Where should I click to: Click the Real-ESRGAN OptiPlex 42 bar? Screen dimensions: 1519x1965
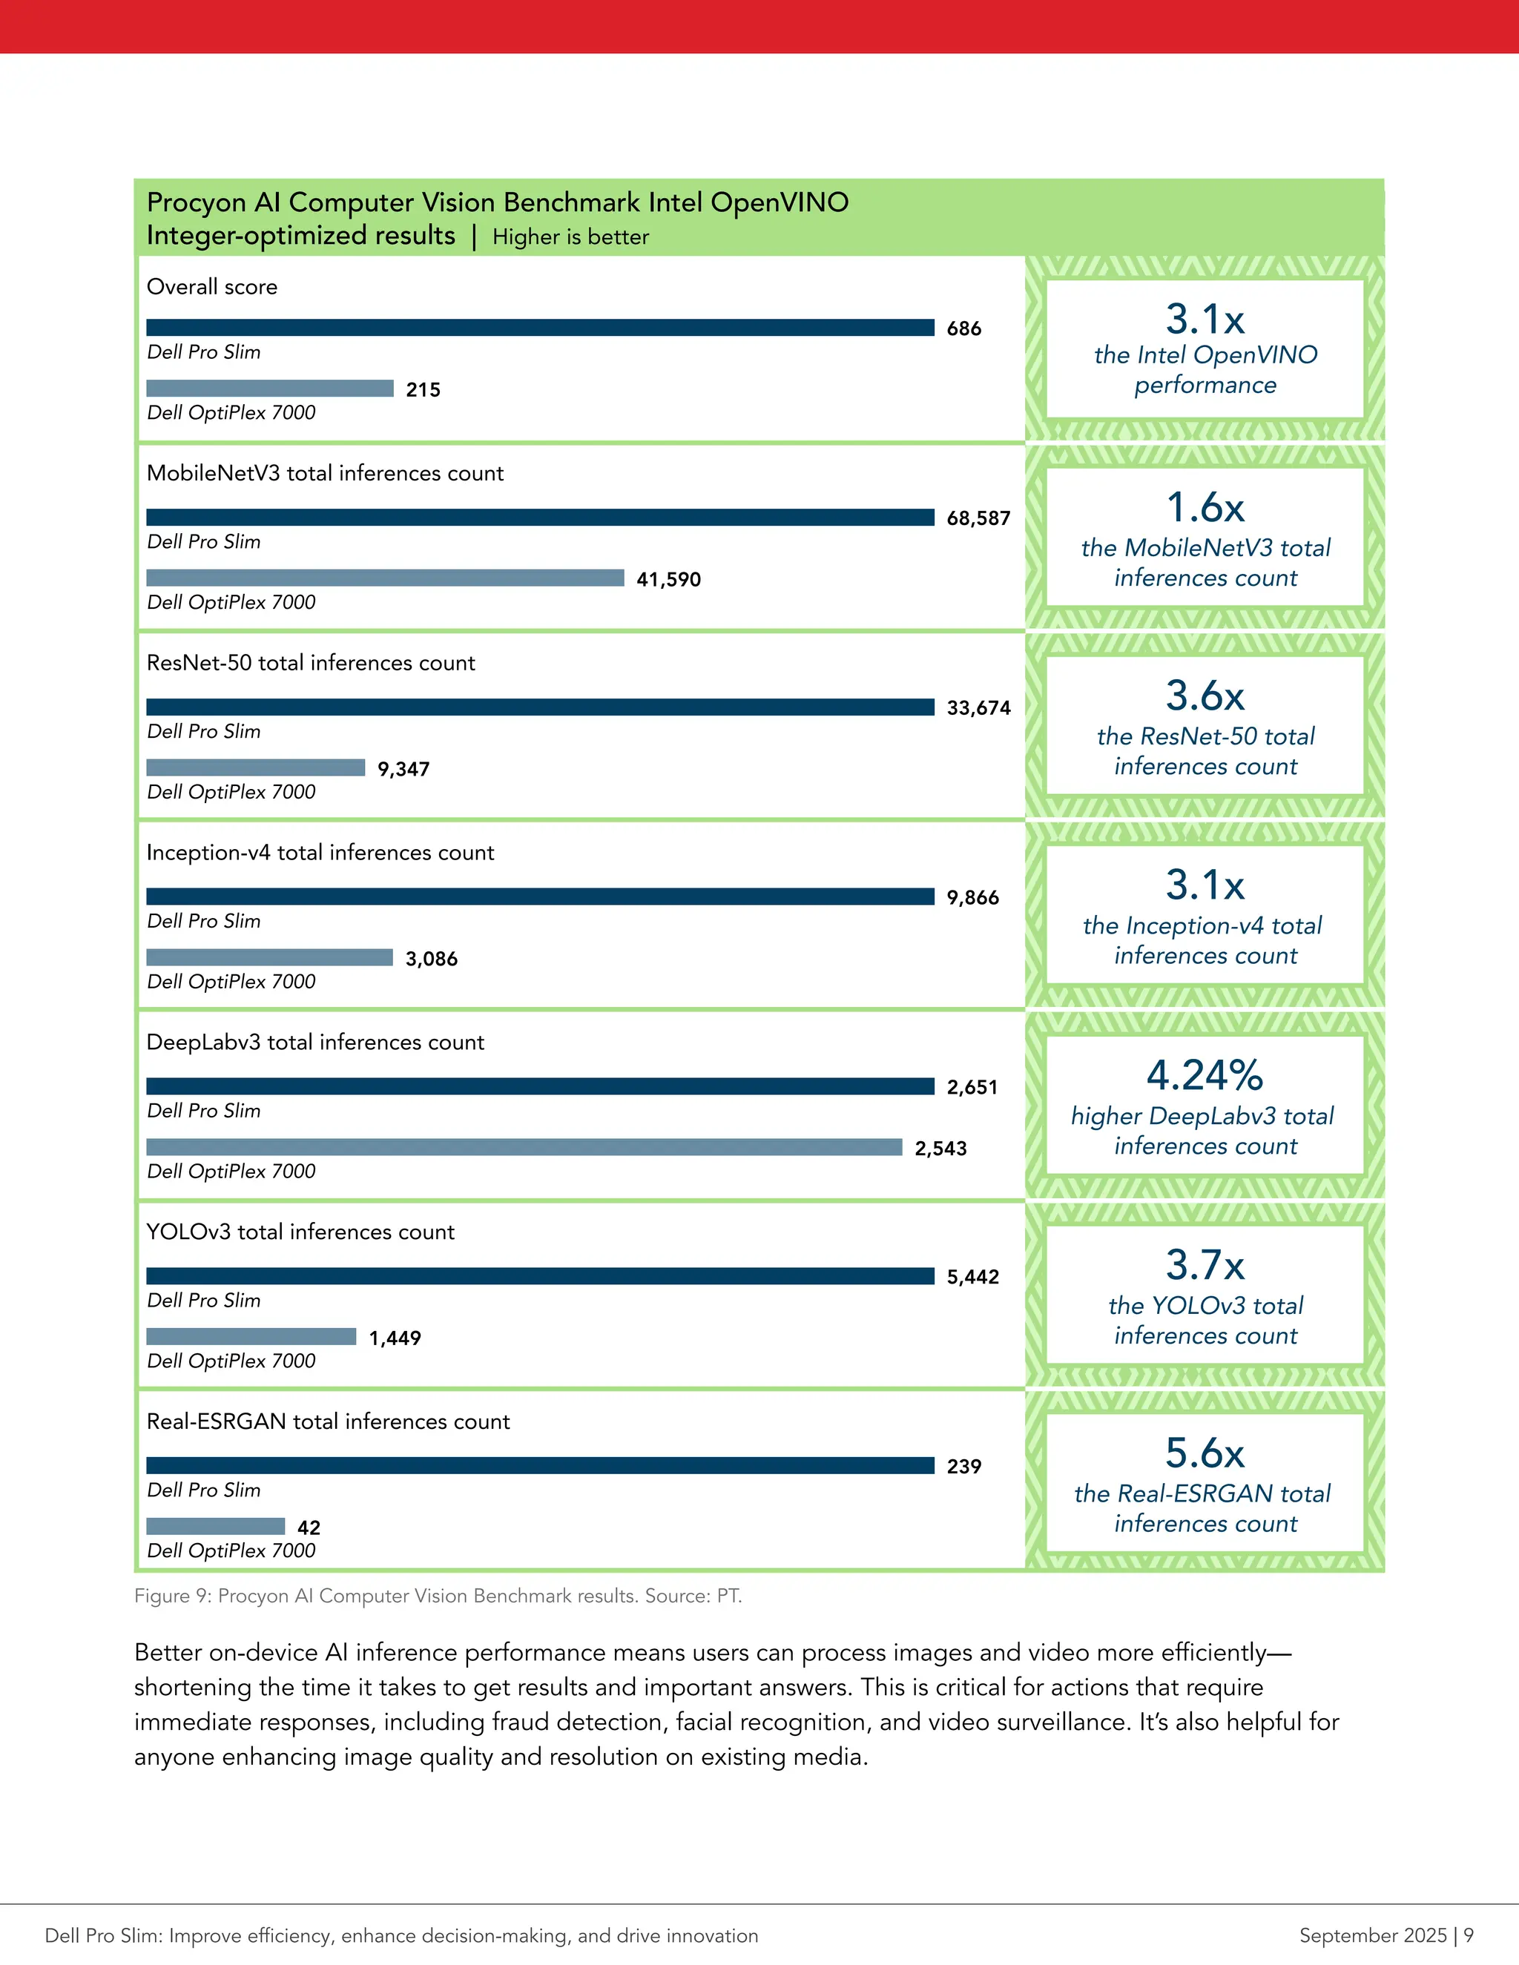216,1526
